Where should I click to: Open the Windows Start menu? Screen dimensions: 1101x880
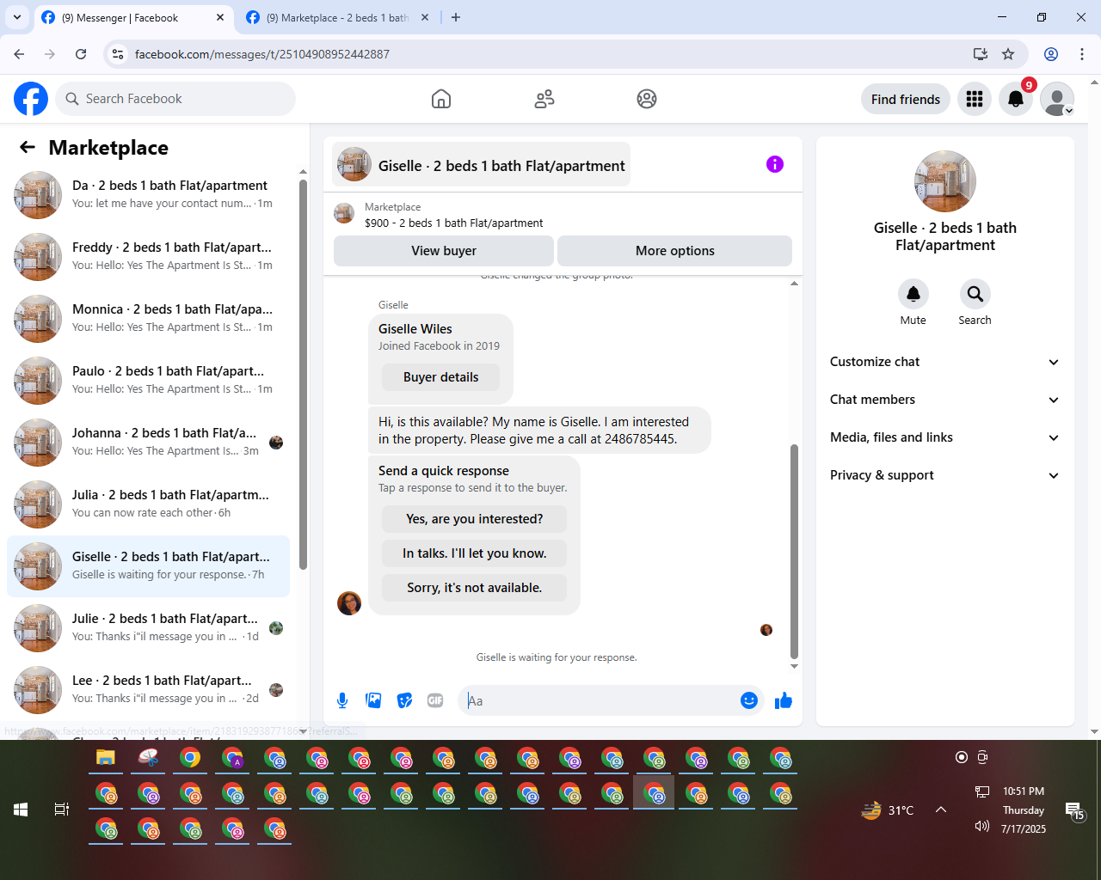pyautogui.click(x=21, y=810)
